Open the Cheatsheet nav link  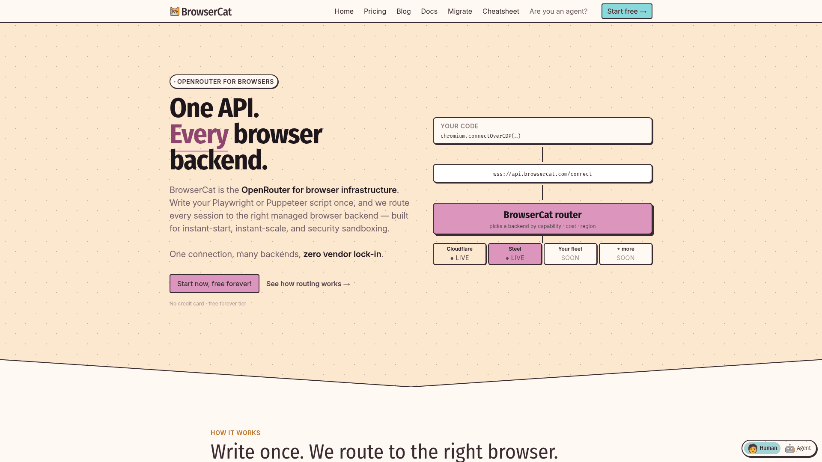(x=500, y=11)
